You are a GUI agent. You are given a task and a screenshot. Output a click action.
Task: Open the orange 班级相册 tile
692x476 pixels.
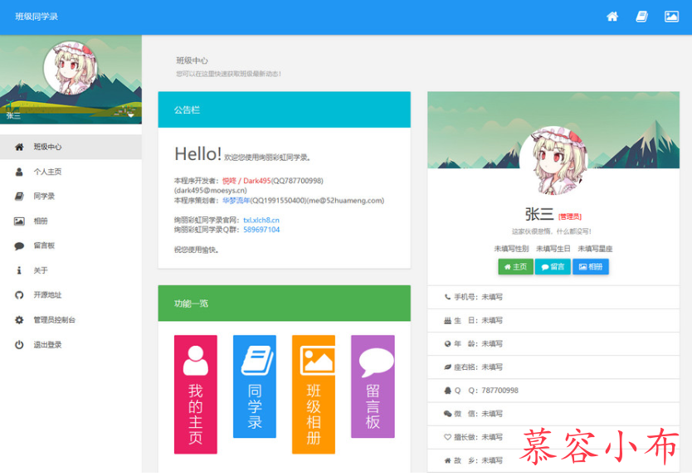point(314,395)
